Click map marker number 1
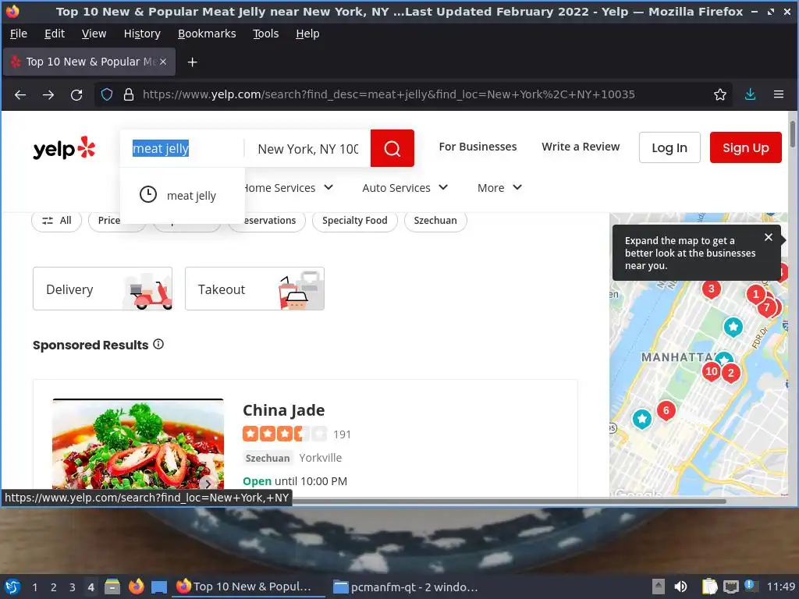This screenshot has width=799, height=599. [x=755, y=294]
